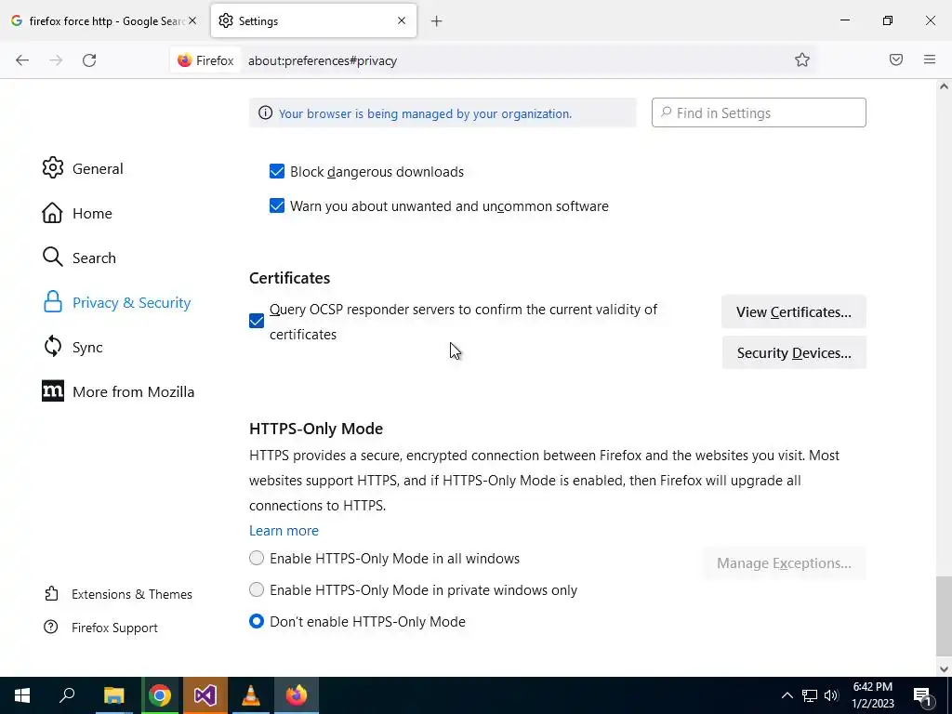Image resolution: width=952 pixels, height=714 pixels.
Task: Focus the Find in Settings field
Action: [759, 112]
